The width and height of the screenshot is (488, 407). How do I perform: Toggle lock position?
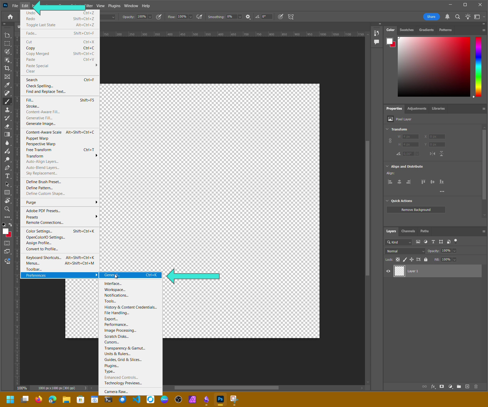tap(411, 259)
